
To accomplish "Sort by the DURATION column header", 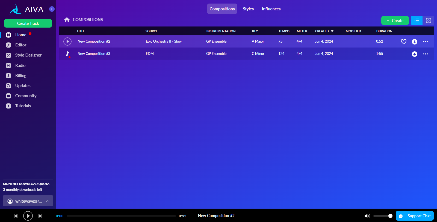I will coord(384,31).
